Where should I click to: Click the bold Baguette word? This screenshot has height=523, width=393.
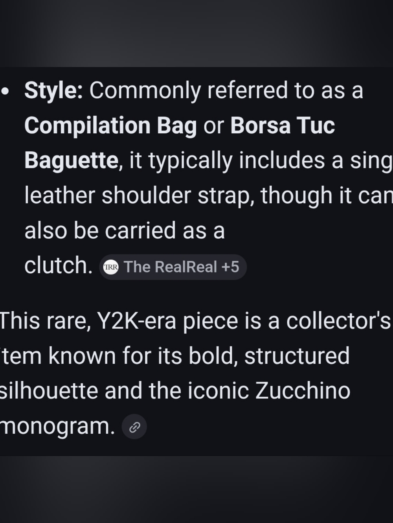(x=71, y=160)
